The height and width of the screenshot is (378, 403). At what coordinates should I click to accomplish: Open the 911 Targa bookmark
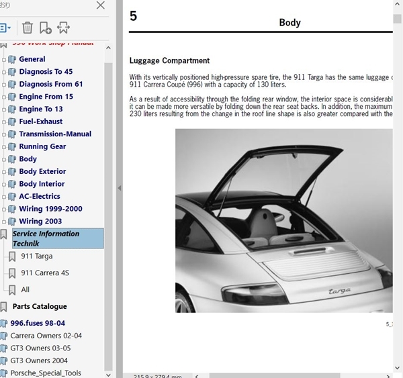click(x=37, y=256)
